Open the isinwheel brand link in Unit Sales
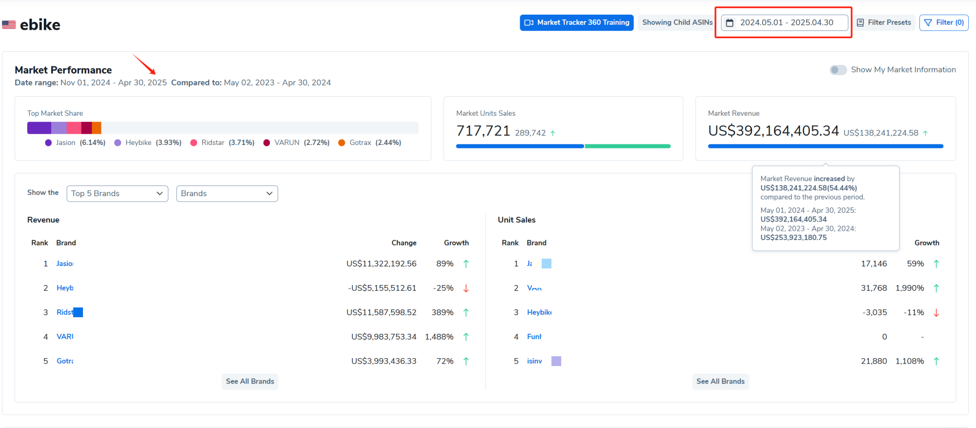 coord(534,361)
